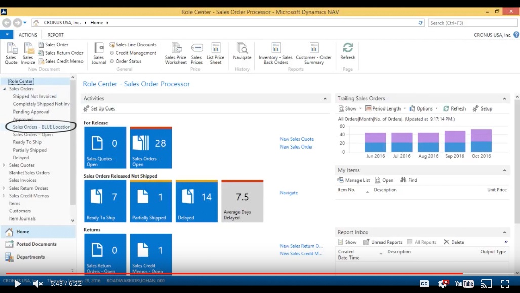Create a new Sales Quote from ribbon
This screenshot has height=293, width=520.
(11, 53)
